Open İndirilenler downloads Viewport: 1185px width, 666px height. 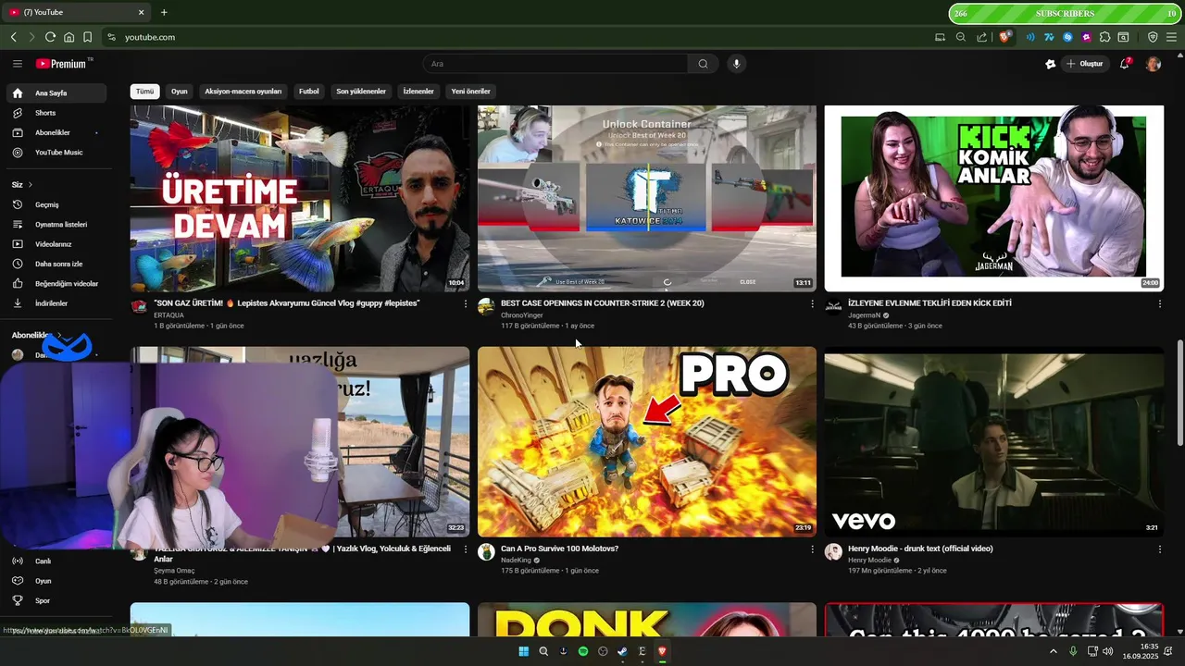pyautogui.click(x=56, y=303)
